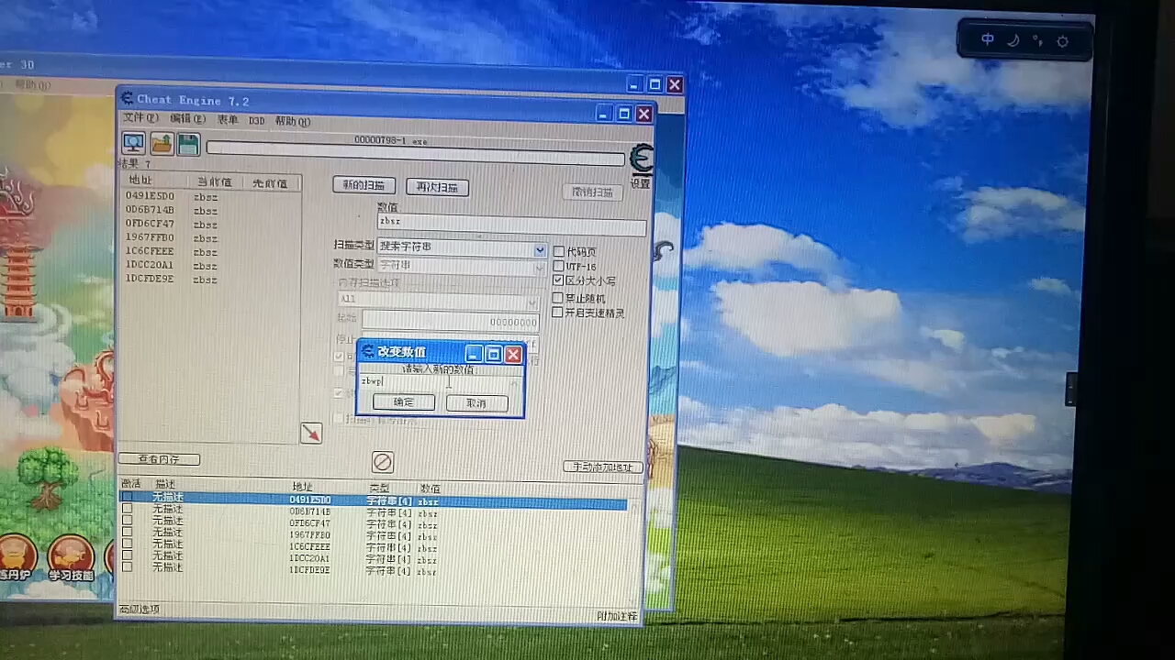Click the 新的扫描 button

[x=364, y=185]
